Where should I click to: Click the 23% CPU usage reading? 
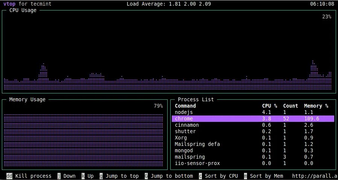[x=327, y=16]
